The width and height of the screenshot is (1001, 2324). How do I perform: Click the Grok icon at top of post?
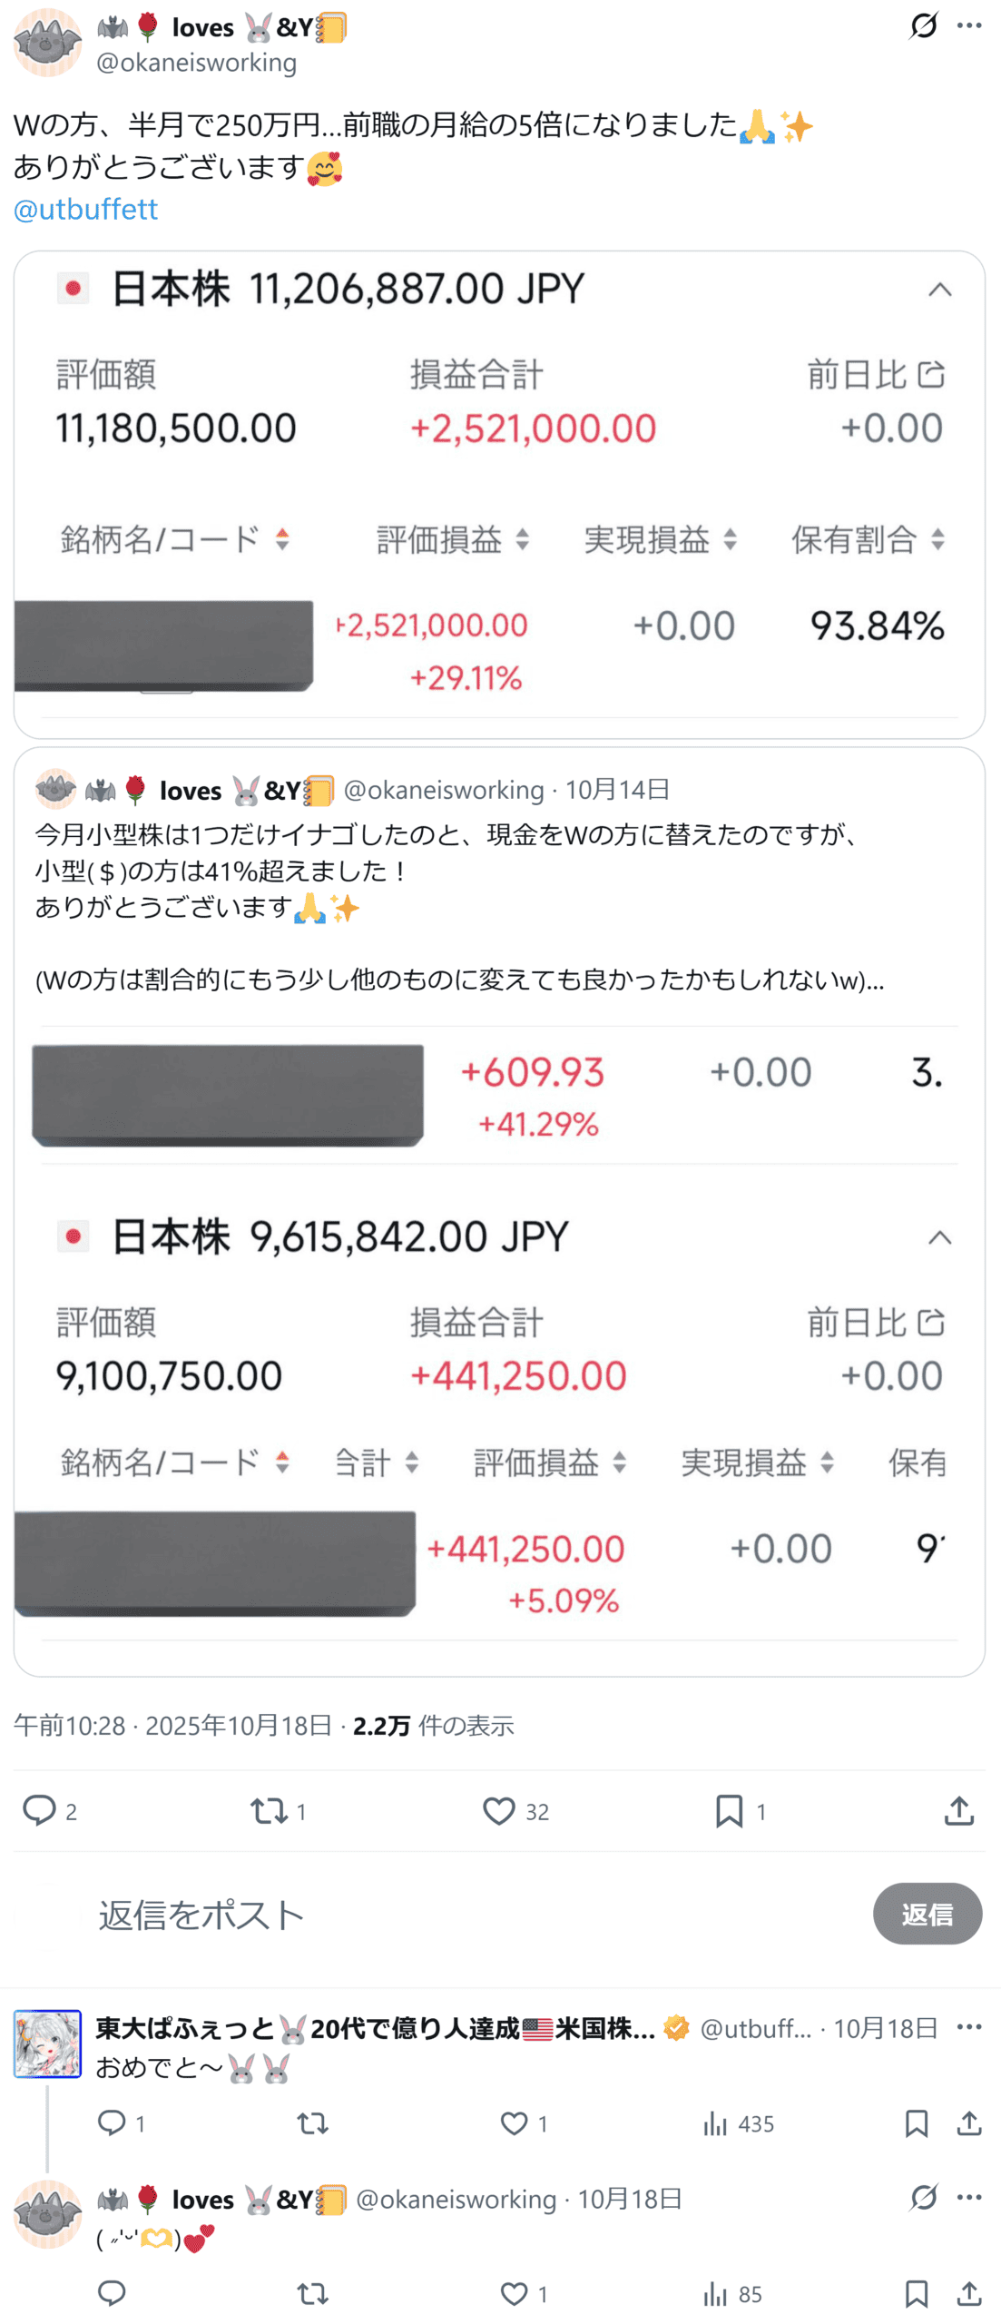pyautogui.click(x=923, y=25)
